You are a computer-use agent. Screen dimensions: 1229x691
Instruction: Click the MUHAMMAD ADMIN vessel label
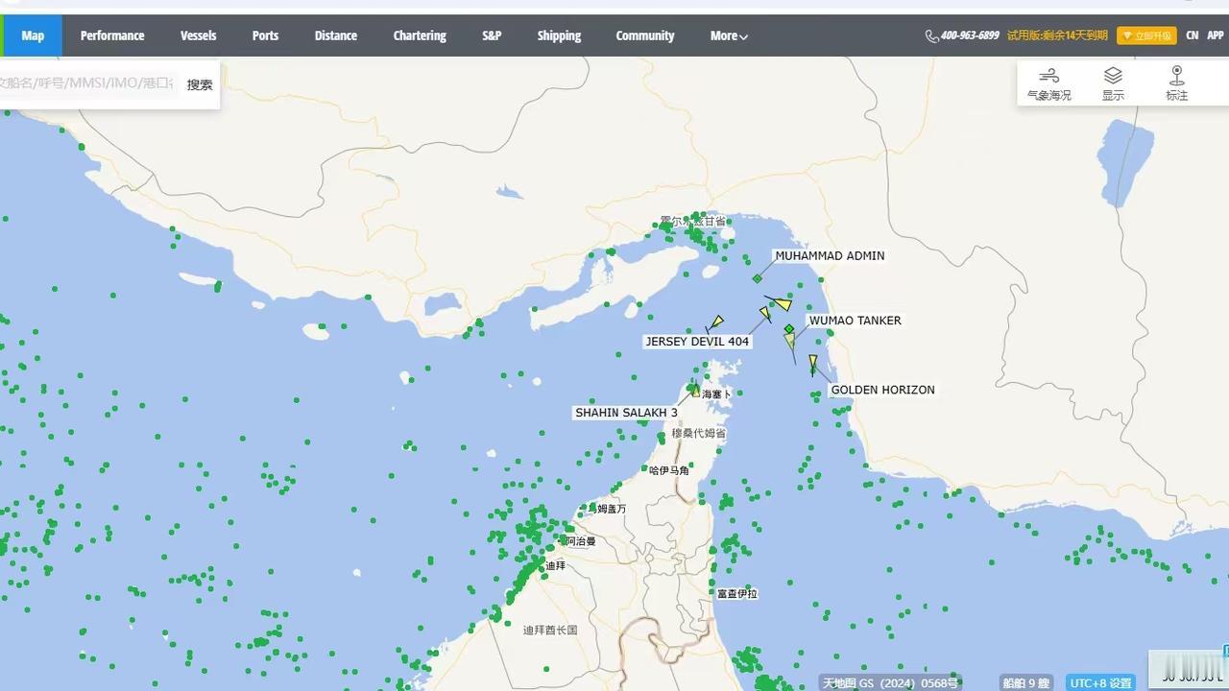[830, 256]
